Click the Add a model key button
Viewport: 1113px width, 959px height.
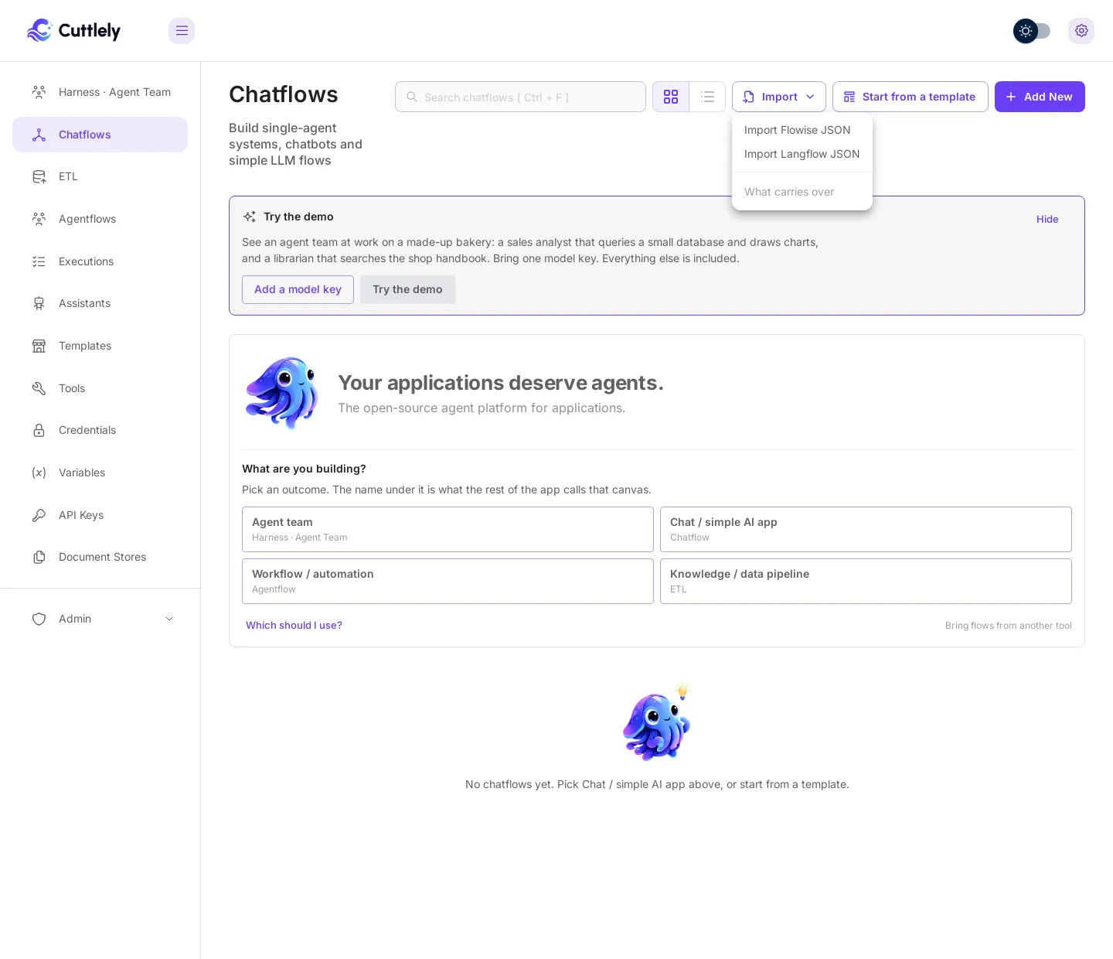tap(298, 289)
